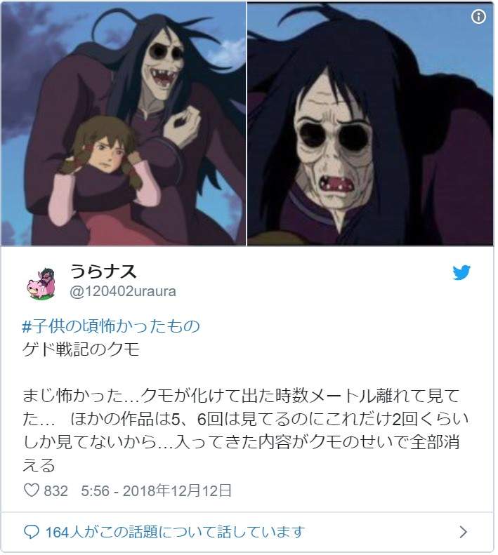Screen dimensions: 498x555
Task: Click the 164人がこの話題について話しています link
Action: pos(175,532)
